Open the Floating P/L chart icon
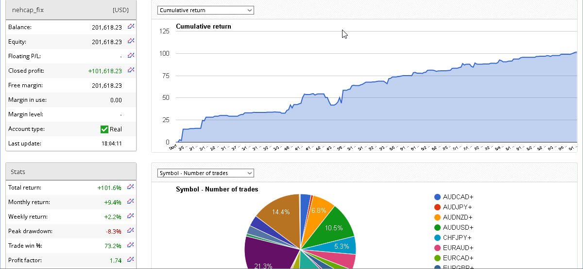The width and height of the screenshot is (583, 269). coord(130,56)
